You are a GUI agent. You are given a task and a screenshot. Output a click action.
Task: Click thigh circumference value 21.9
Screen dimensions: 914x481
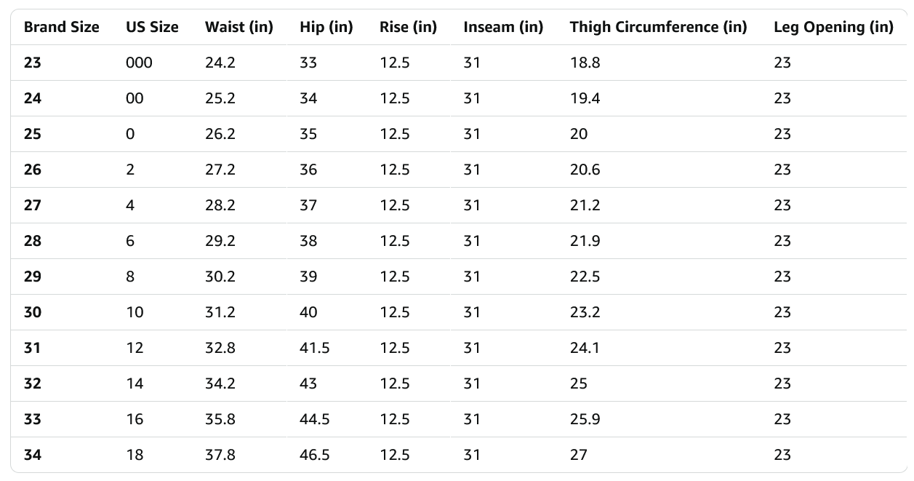585,241
